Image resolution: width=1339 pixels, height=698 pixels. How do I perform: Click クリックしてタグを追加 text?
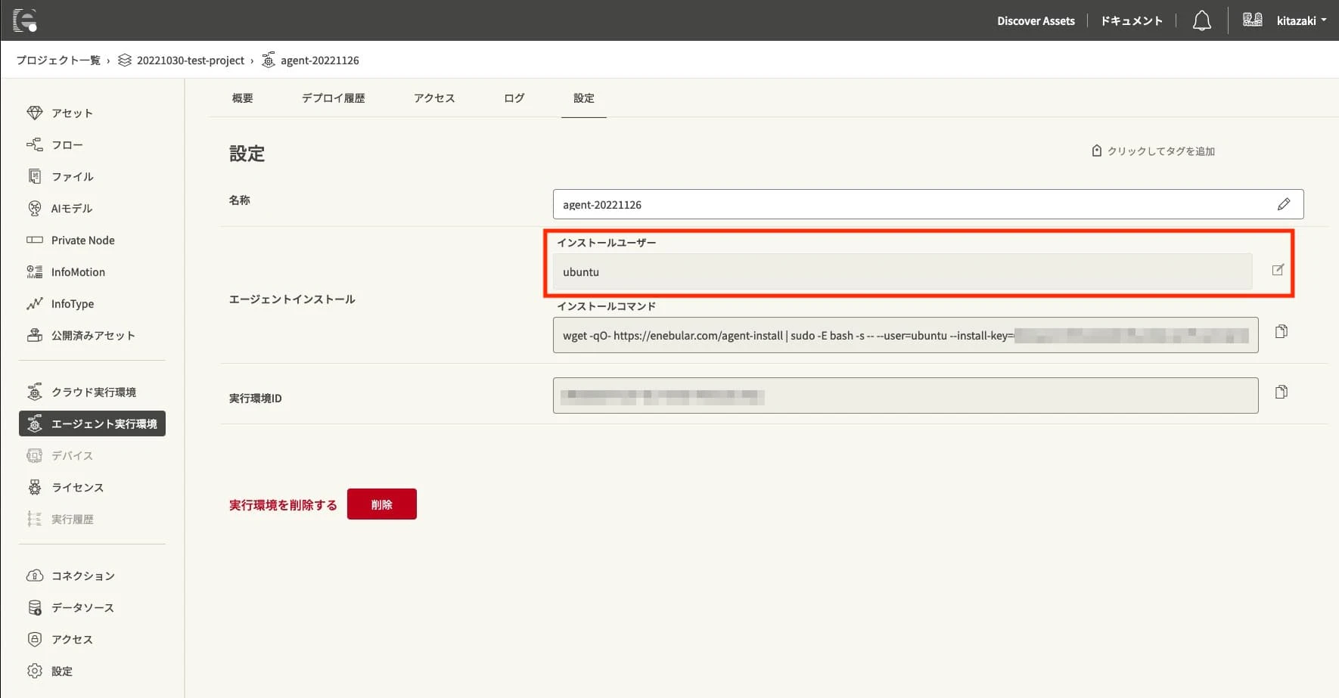click(1160, 151)
